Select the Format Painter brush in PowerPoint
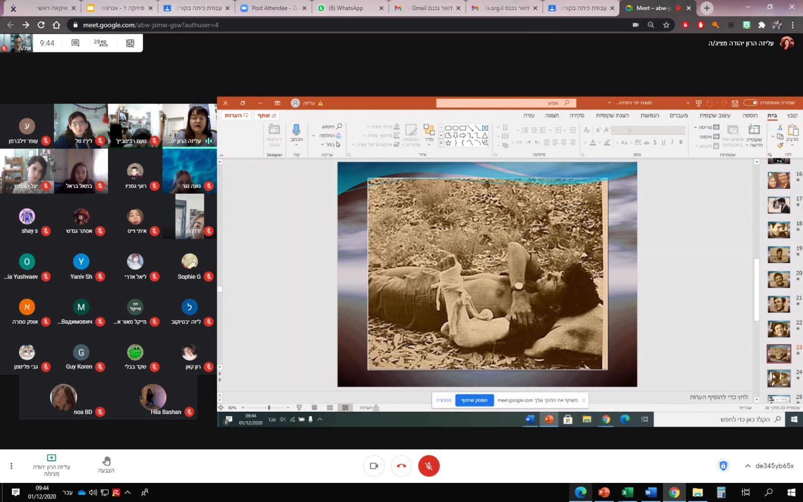Screen dimensions: 803x502 coord(780,145)
